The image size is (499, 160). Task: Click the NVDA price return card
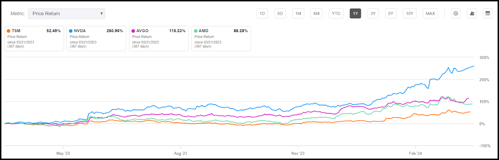point(96,38)
